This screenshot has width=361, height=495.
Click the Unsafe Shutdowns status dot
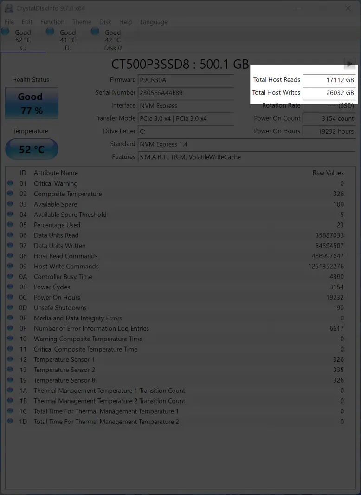(10, 307)
